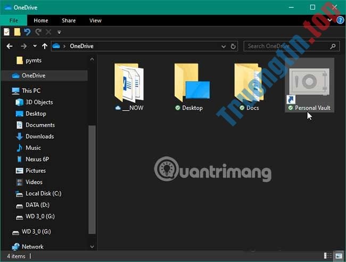Click the Personal Vault label
Viewport: 346px width, 262px height.
(x=312, y=108)
